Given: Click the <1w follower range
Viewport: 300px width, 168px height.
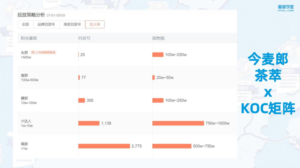Looking at the screenshot, I should [x=24, y=149].
